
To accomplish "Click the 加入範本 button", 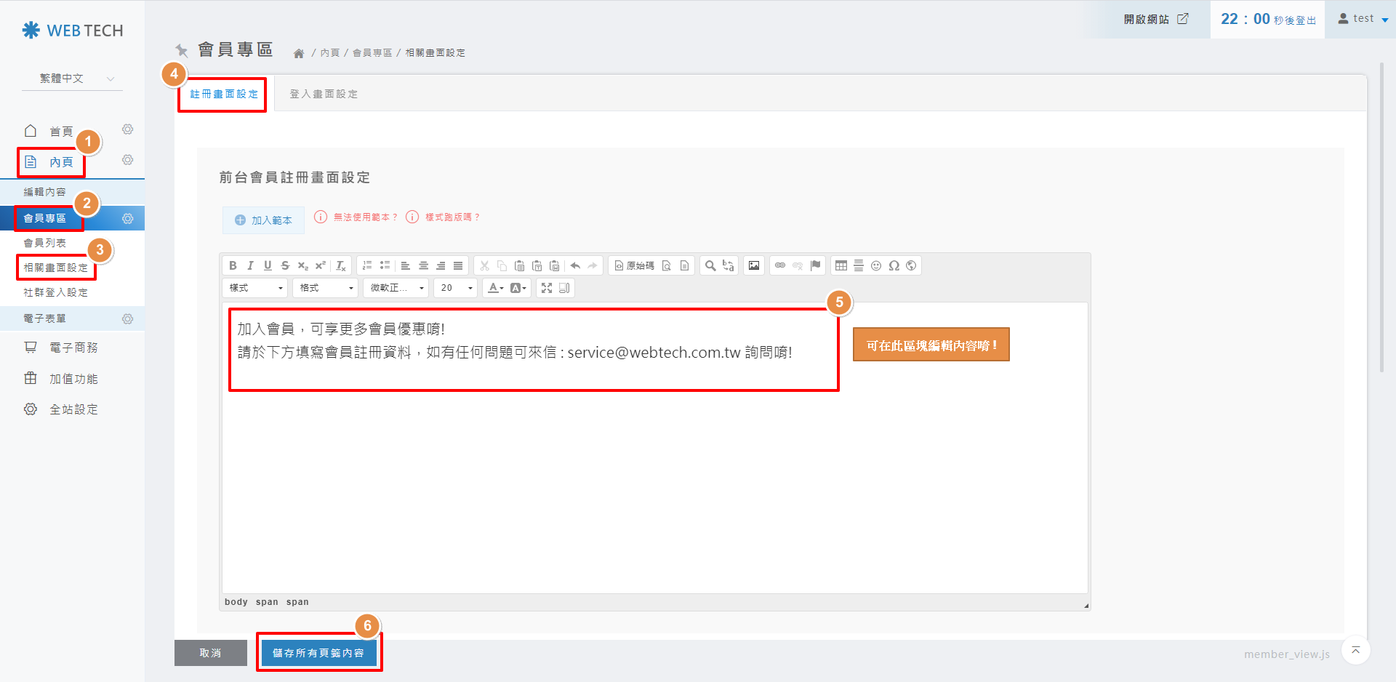I will 263,220.
